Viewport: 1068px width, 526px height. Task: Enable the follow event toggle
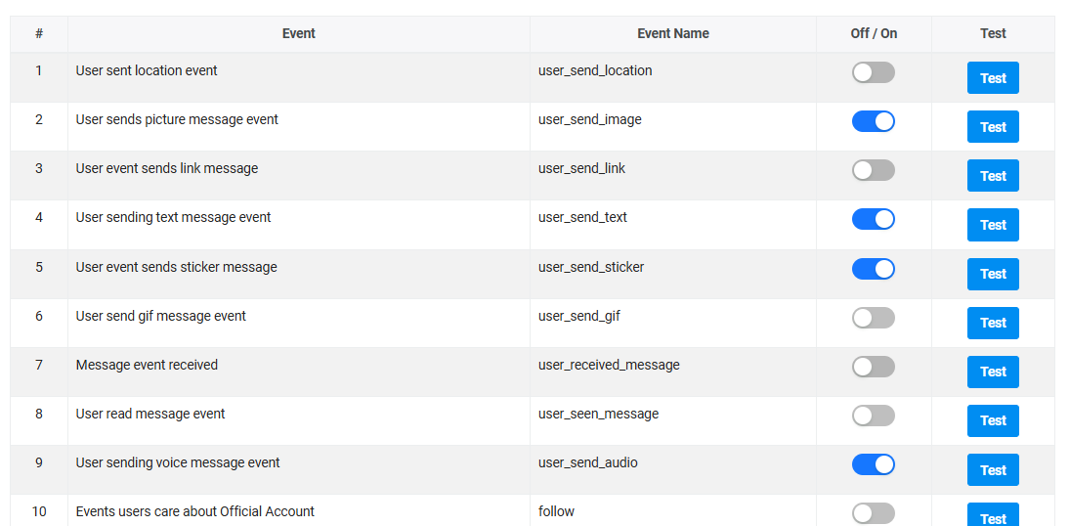coord(874,513)
